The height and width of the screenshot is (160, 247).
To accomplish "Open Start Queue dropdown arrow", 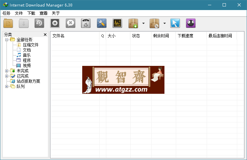I will [143, 23].
